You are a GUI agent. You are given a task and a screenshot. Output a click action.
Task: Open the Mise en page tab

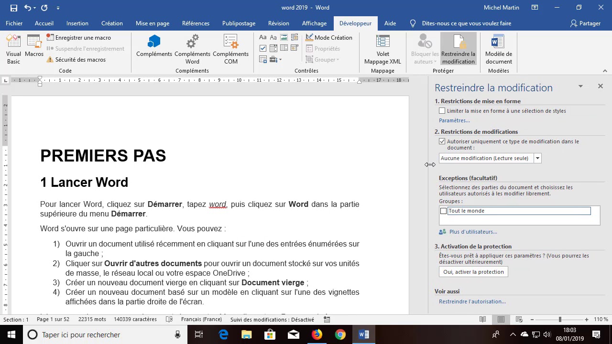coord(153,23)
